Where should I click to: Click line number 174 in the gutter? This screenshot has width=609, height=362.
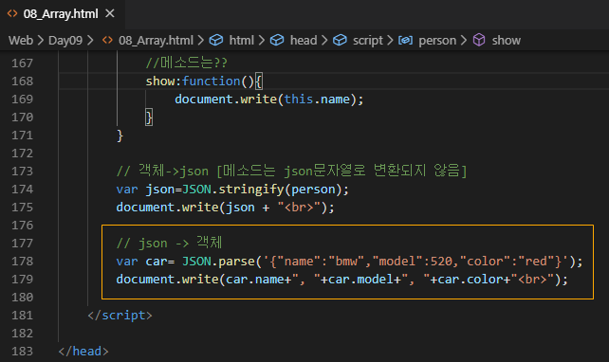[22, 190]
